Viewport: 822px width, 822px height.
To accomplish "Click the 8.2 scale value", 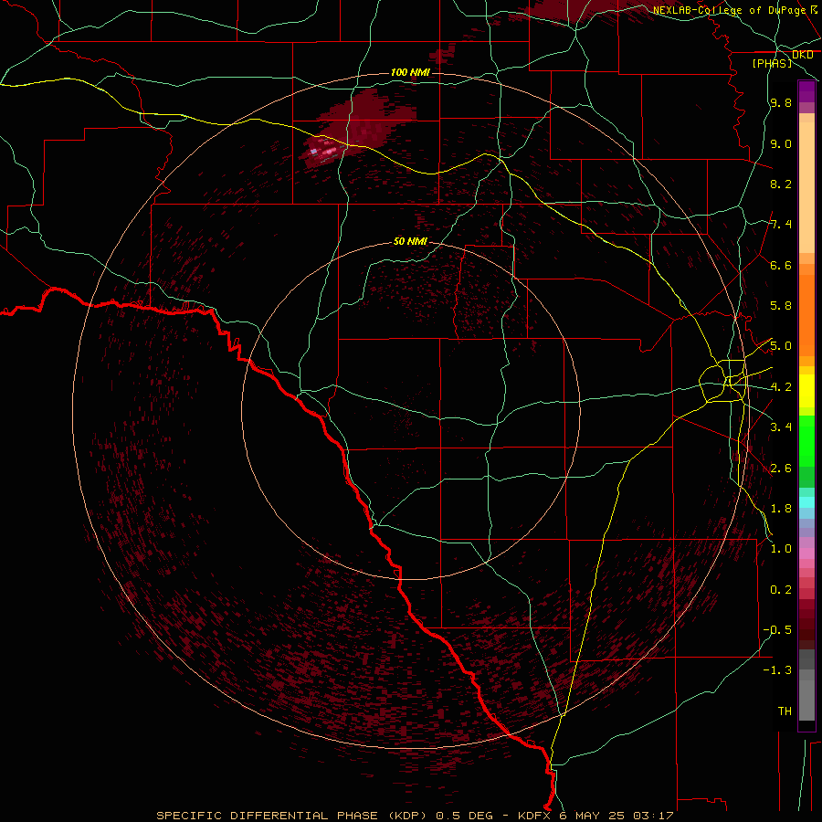I will click(x=781, y=184).
